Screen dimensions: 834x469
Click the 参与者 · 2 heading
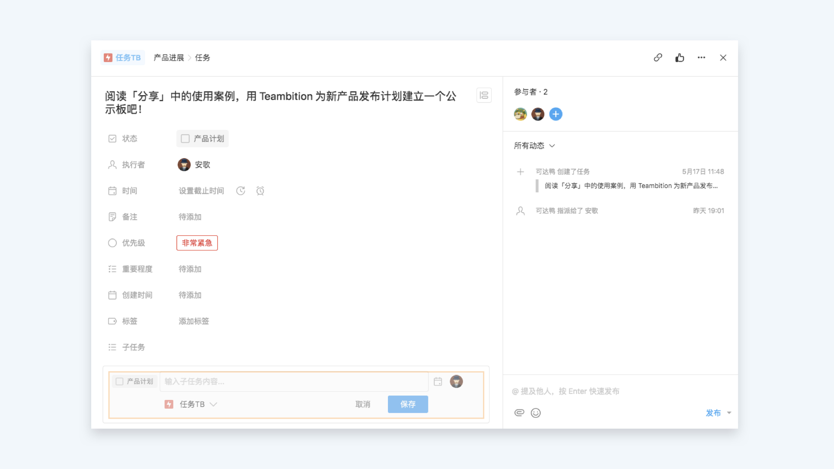pos(530,92)
